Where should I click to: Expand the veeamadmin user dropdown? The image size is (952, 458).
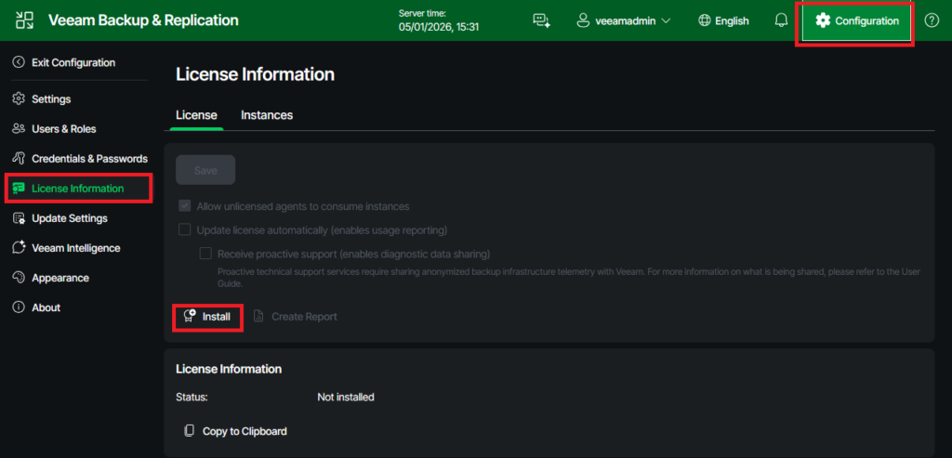(624, 20)
